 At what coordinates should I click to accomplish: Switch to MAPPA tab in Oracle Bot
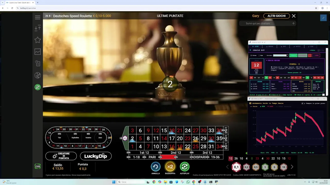[x=270, y=47]
